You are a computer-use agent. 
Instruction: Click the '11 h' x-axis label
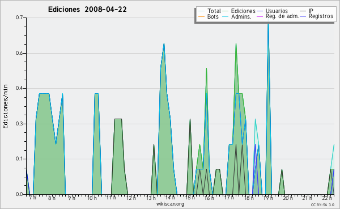point(111,198)
